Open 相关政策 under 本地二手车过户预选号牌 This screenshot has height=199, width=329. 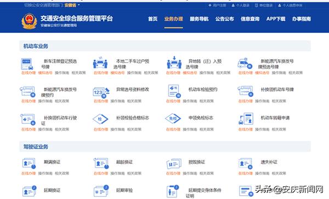tap(151, 73)
